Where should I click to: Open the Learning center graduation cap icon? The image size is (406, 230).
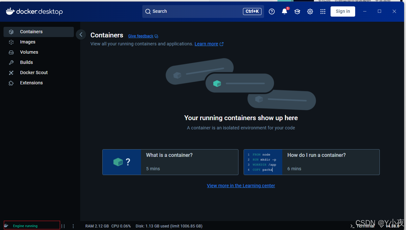pyautogui.click(x=297, y=11)
